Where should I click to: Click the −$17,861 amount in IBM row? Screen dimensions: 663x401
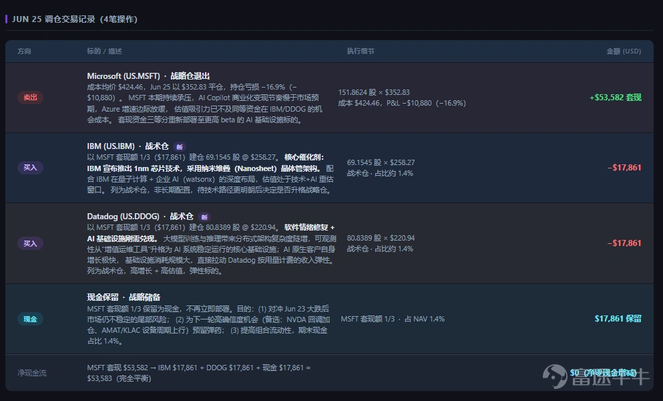(624, 168)
